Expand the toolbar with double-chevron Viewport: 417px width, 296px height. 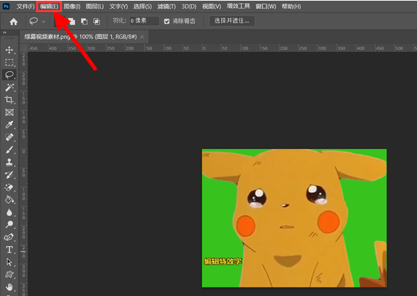click(x=4, y=32)
